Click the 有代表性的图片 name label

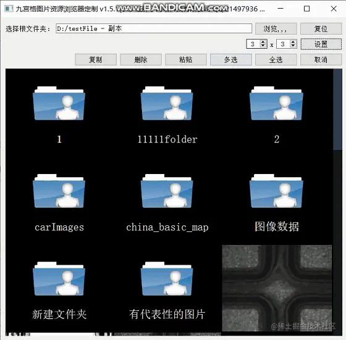click(167, 314)
